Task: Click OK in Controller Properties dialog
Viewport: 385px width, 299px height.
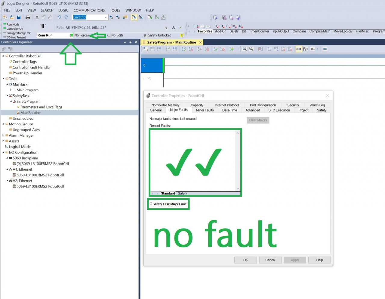Action: (x=245, y=260)
